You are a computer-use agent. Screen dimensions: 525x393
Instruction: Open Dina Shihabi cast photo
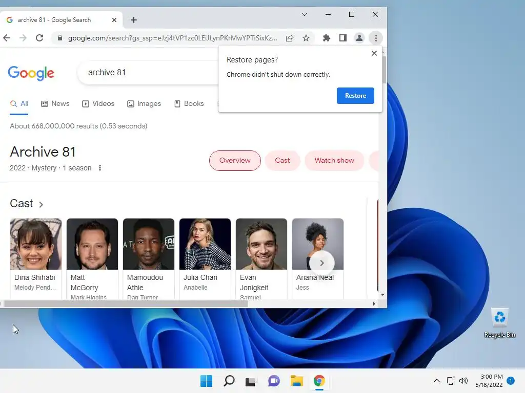tap(36, 244)
